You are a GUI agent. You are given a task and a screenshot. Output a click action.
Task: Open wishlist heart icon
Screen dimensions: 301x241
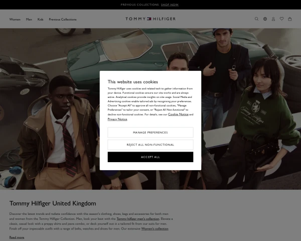pyautogui.click(x=281, y=19)
